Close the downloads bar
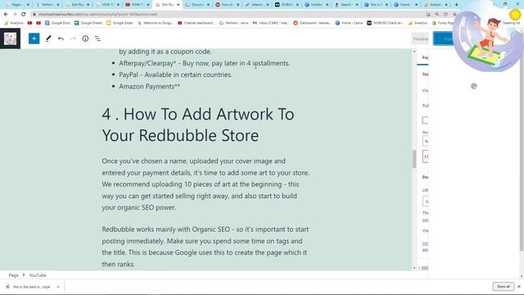This screenshot has width=524, height=295. (519, 287)
